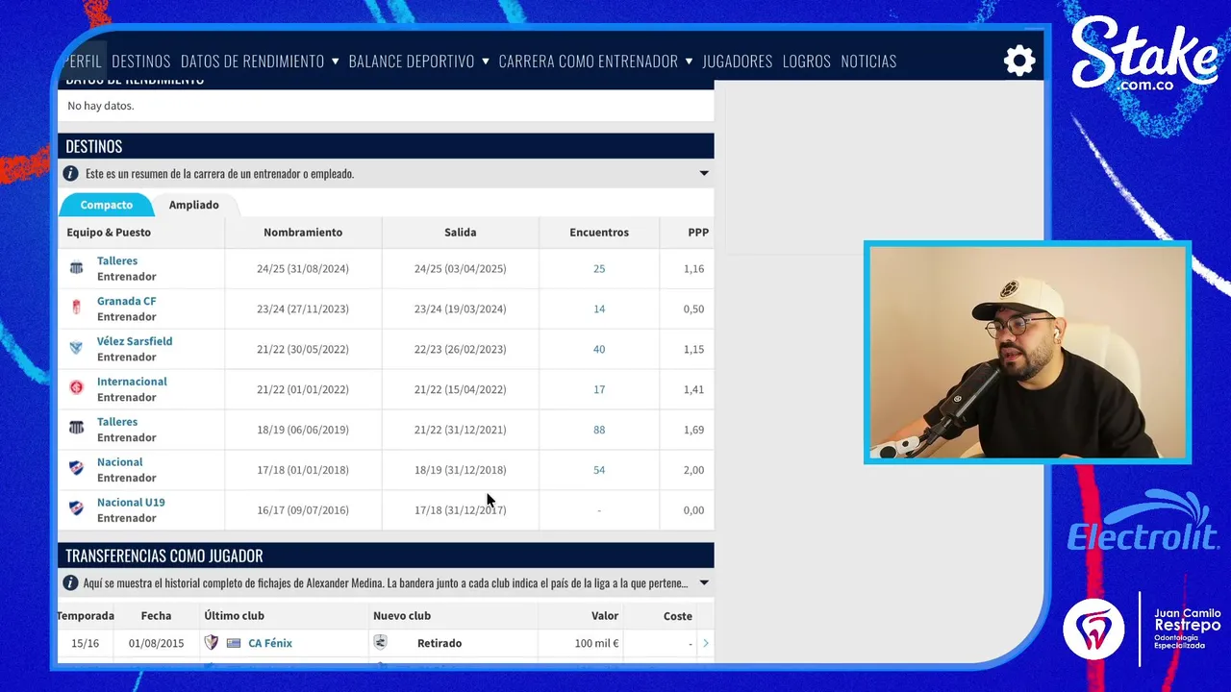This screenshot has width=1231, height=692.
Task: Click the Temporada column header
Action: click(86, 615)
